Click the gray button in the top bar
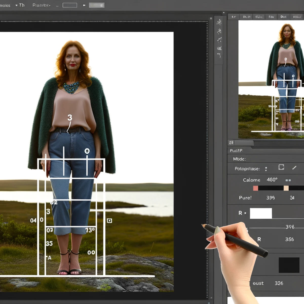The width and height of the screenshot is (304, 304). [97, 5]
